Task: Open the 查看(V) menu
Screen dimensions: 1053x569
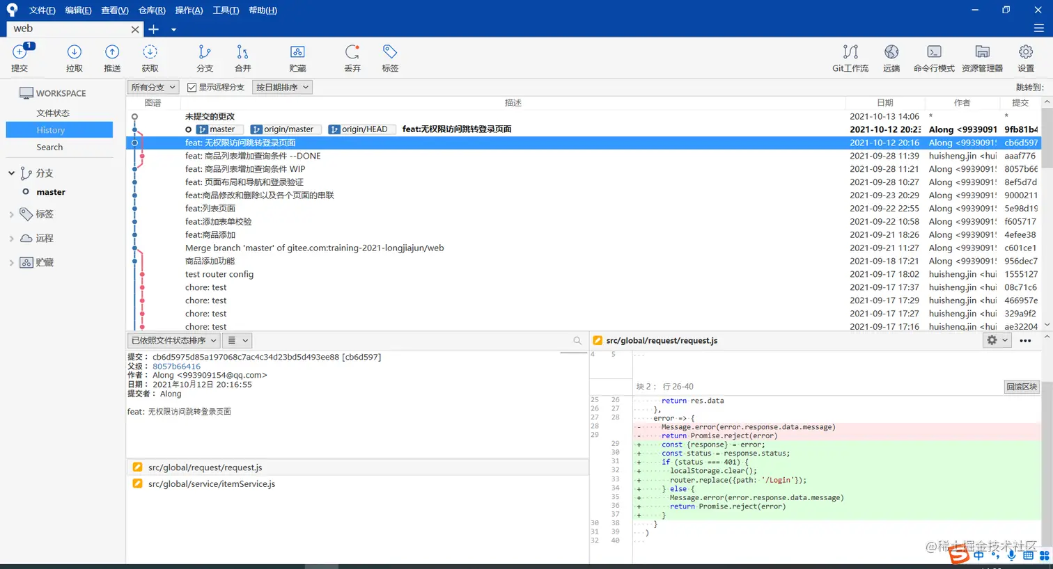Action: point(115,10)
